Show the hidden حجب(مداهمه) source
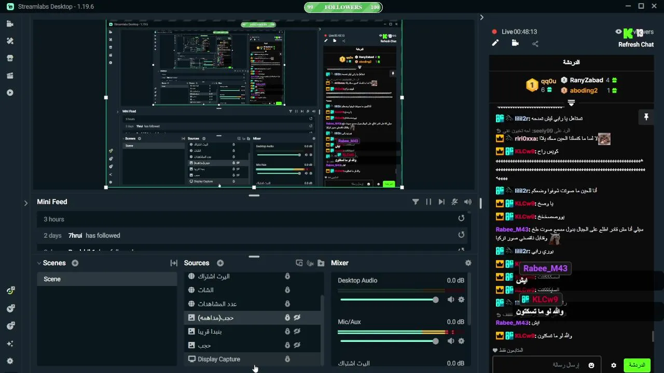Screen dimensions: 664x373 click(297, 318)
